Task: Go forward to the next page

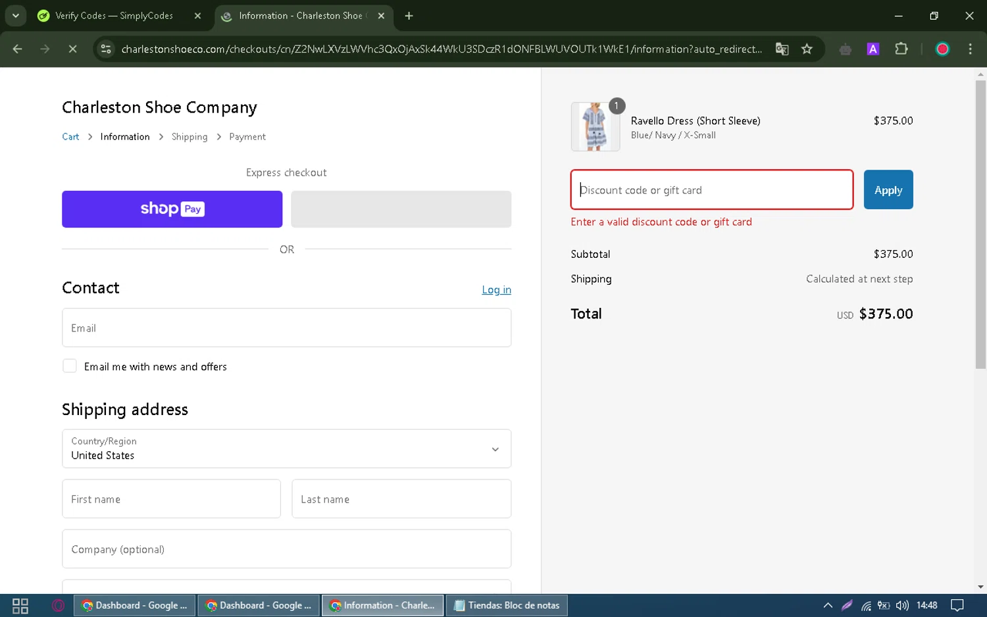Action: coord(45,49)
